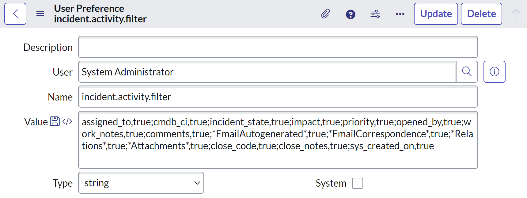Image resolution: width=527 pixels, height=198 pixels.
Task: Click the paperclip manage attachments icon
Action: tap(325, 14)
